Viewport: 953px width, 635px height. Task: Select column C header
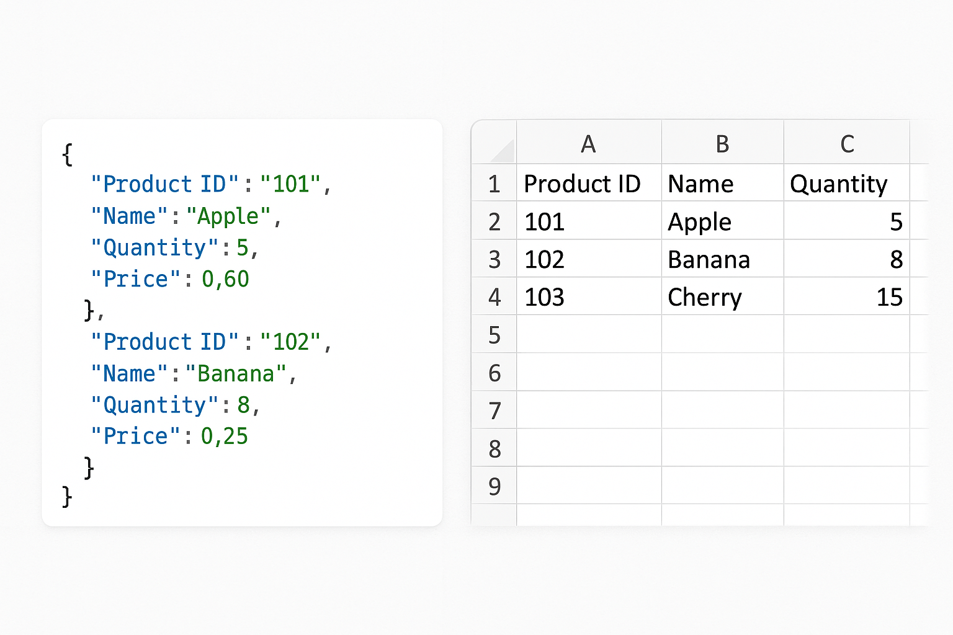(x=847, y=144)
